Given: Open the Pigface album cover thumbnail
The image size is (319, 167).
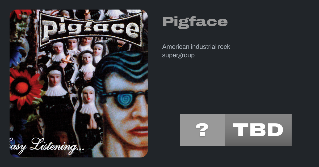Looking at the screenshot, I should point(79,83).
